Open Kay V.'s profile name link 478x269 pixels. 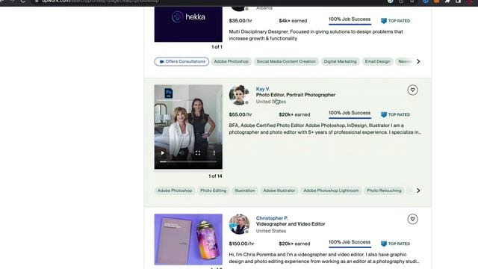263,89
